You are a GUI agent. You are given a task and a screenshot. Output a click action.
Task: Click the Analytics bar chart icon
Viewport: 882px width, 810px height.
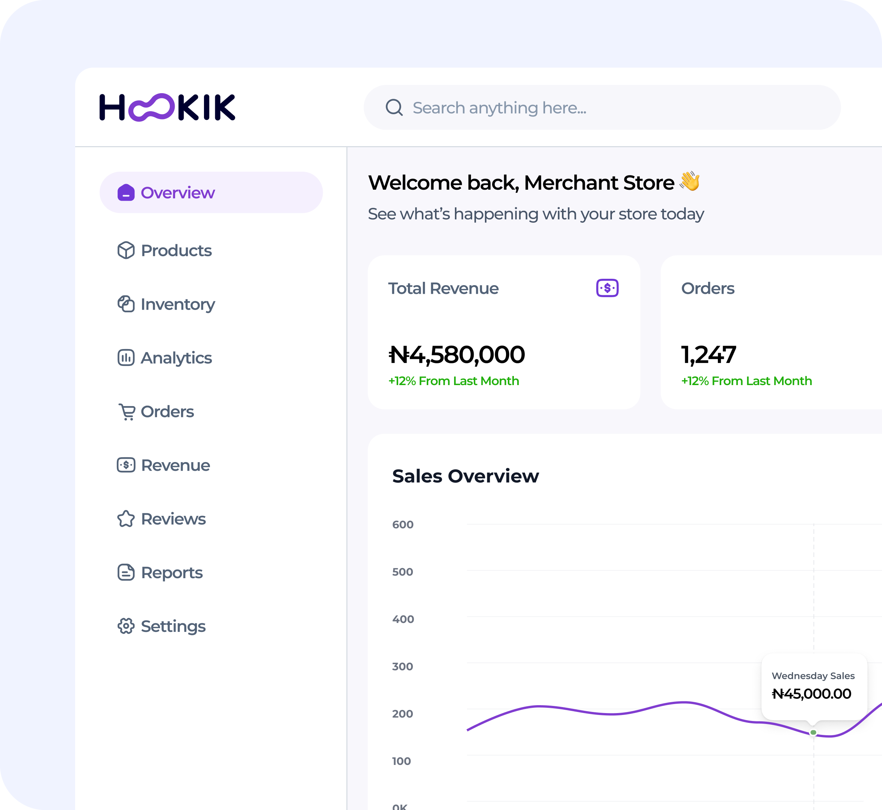(x=126, y=358)
